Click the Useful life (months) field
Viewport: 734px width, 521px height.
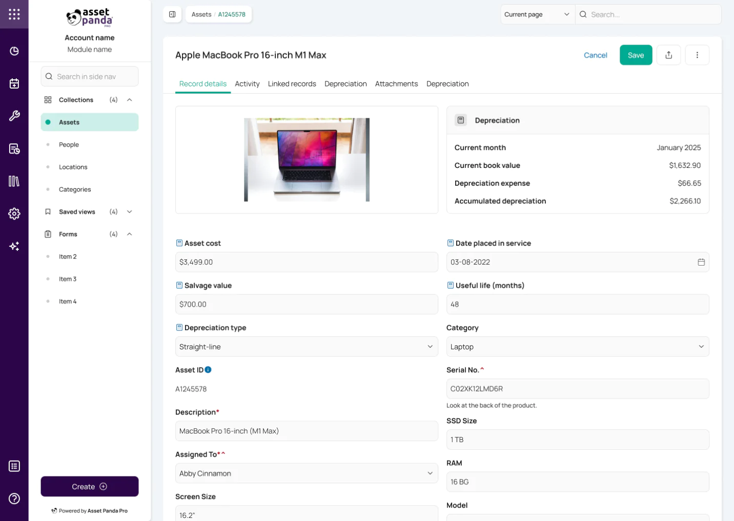point(578,305)
